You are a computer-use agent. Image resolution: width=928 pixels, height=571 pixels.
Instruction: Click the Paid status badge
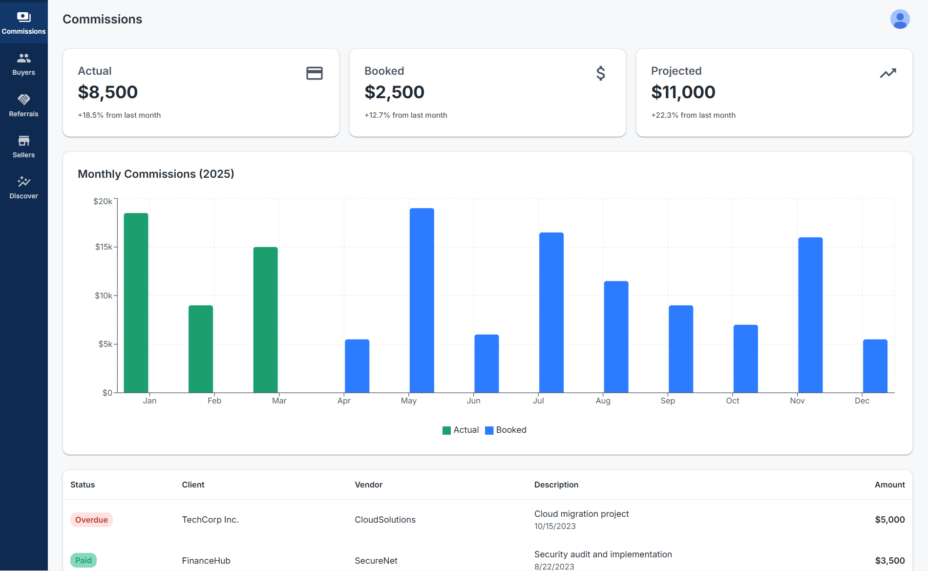pyautogui.click(x=84, y=560)
